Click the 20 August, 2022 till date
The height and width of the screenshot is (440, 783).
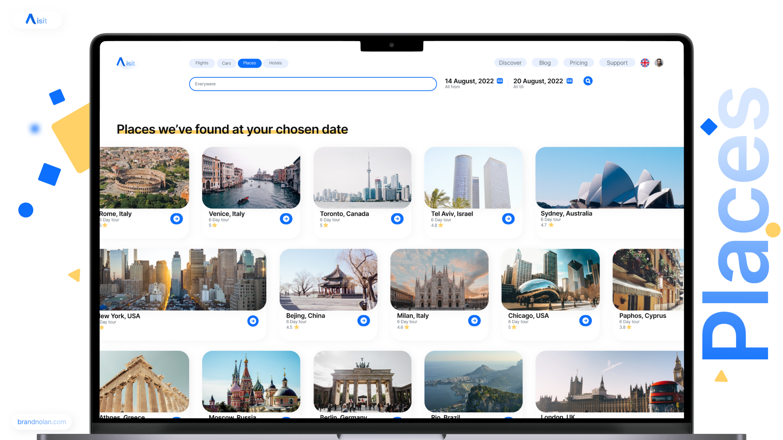coord(538,81)
